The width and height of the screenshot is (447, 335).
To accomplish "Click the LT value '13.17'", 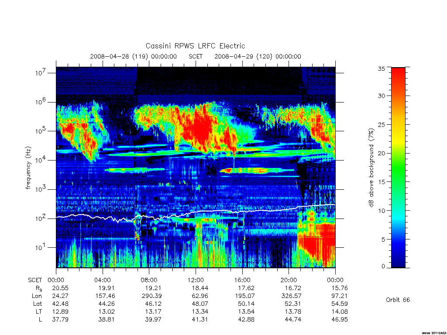I will tap(153, 311).
